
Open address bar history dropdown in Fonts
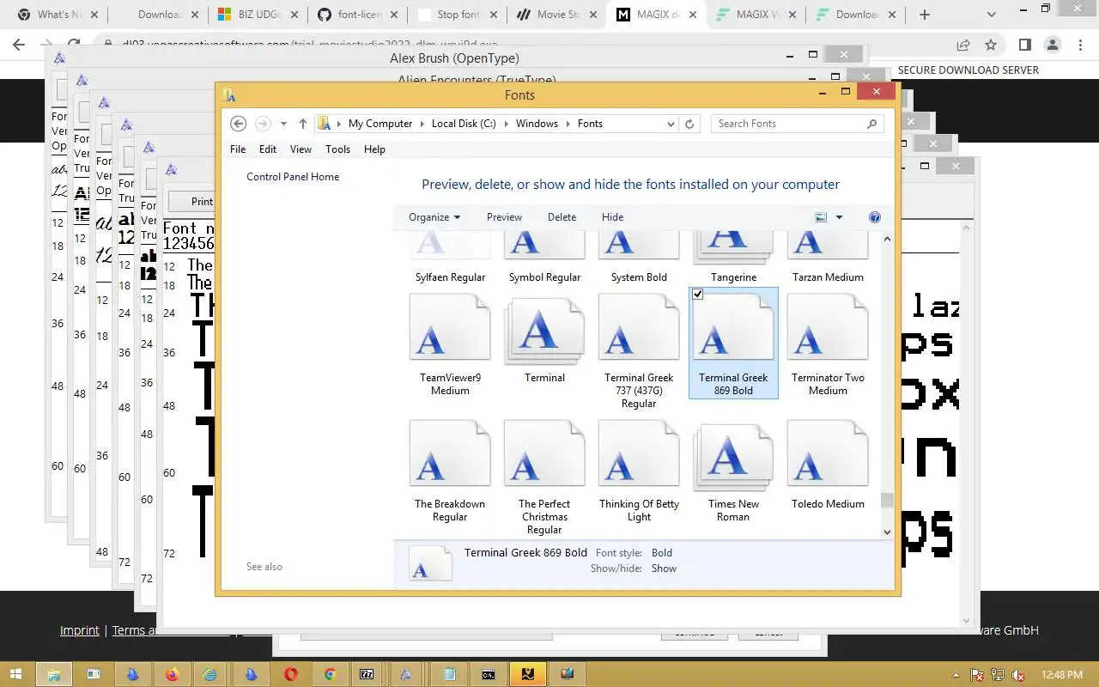coord(671,124)
